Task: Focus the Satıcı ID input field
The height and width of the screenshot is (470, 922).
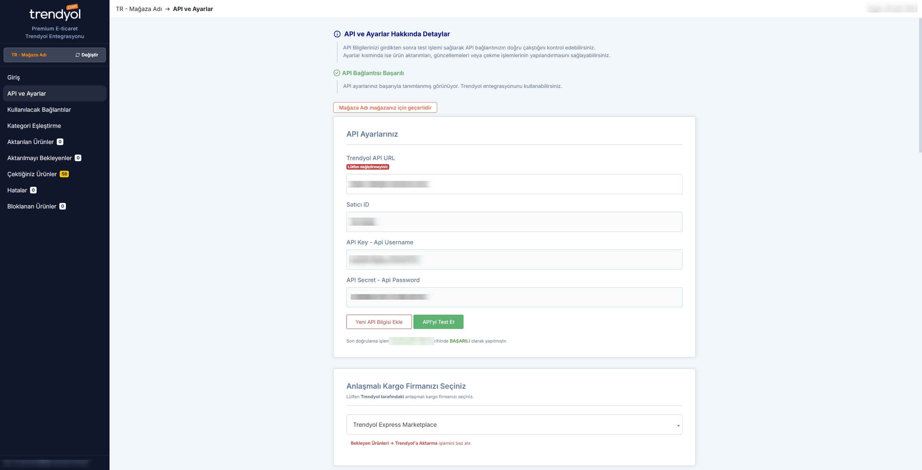Action: [x=514, y=222]
